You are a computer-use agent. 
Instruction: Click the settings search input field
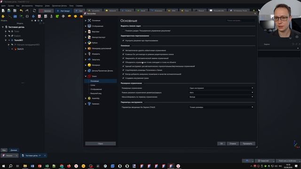(x=240, y=20)
